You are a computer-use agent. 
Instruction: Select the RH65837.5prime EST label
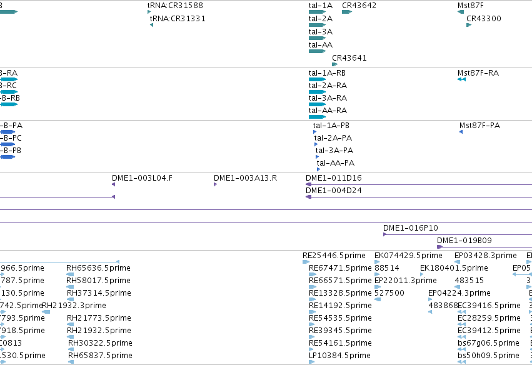click(100, 356)
